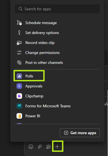Screen dimensions: 108x156
Task: Click the Power BI app icon
Action: tap(19, 116)
